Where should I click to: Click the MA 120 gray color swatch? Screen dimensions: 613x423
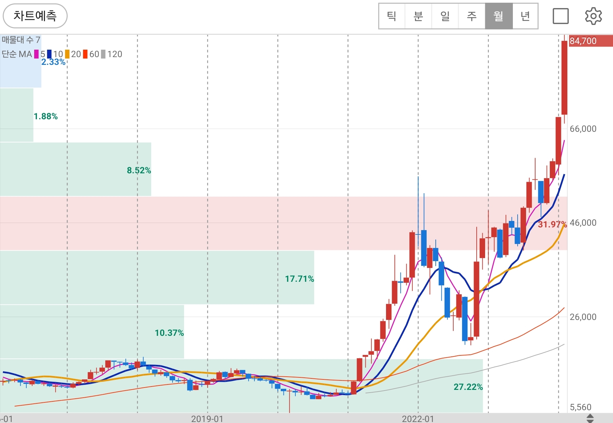(x=103, y=54)
